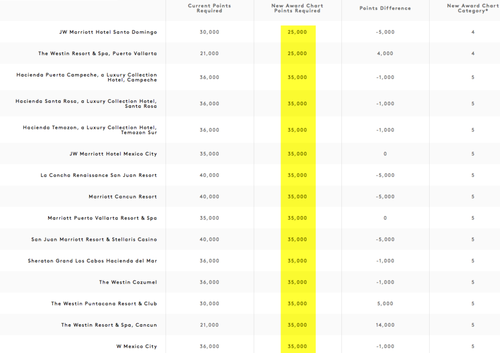Select Hacienda Santa Rosa hotel name
The image size is (500, 353).
(x=86, y=104)
